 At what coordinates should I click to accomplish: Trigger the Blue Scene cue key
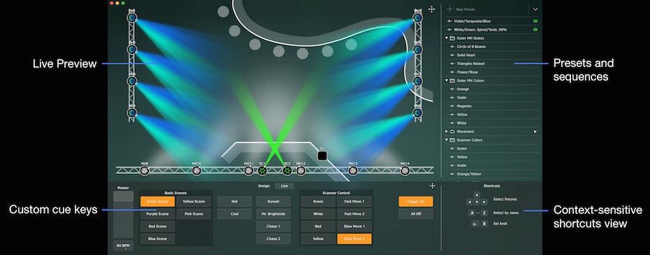(x=157, y=239)
